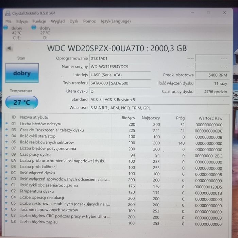Click the 27 °C temperature button
This screenshot has width=238, height=238.
click(22, 102)
